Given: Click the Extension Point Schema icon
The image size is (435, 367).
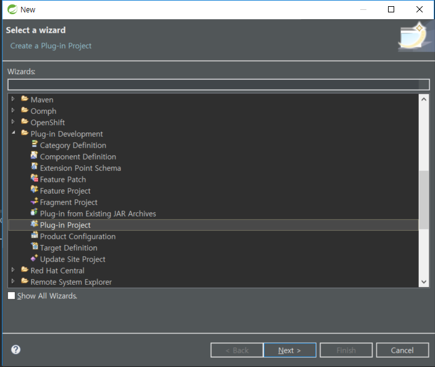Looking at the screenshot, I should coord(35,166).
